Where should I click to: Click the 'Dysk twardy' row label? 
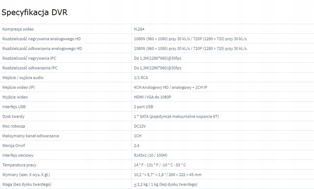pos(13,116)
